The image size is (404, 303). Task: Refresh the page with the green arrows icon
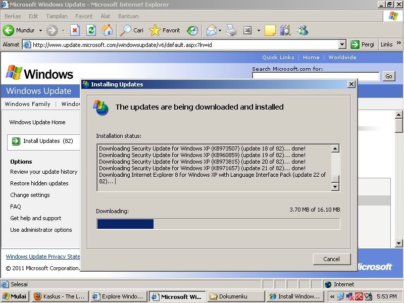point(91,30)
